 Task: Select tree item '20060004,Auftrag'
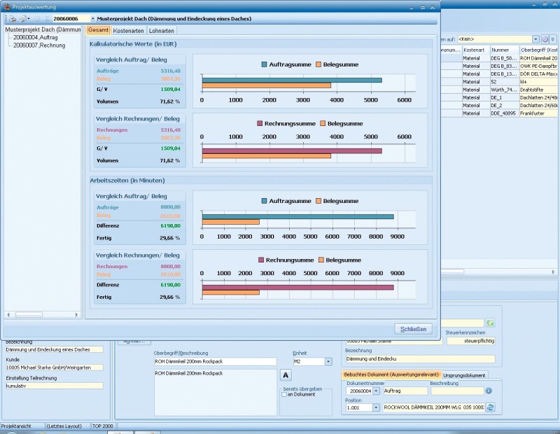[x=36, y=38]
